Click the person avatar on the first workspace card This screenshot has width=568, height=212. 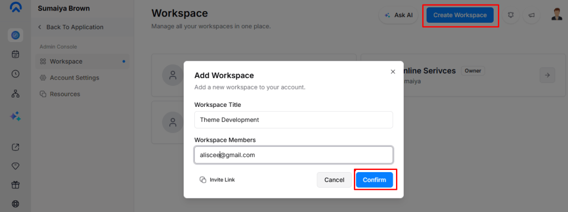(173, 75)
